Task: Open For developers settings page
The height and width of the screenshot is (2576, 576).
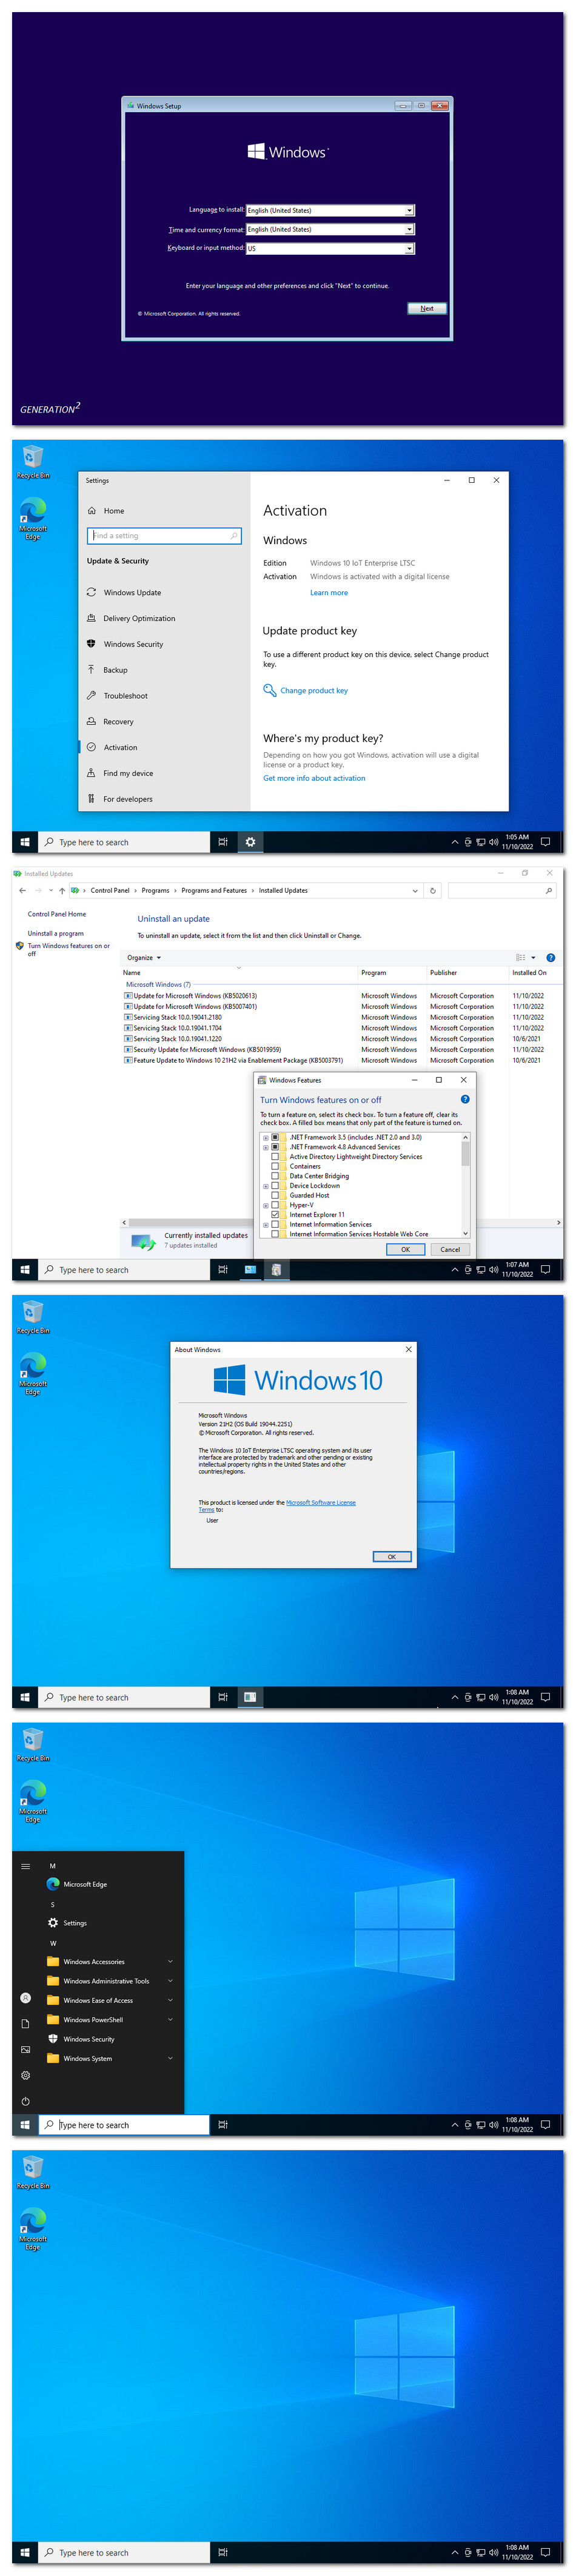Action: point(128,799)
